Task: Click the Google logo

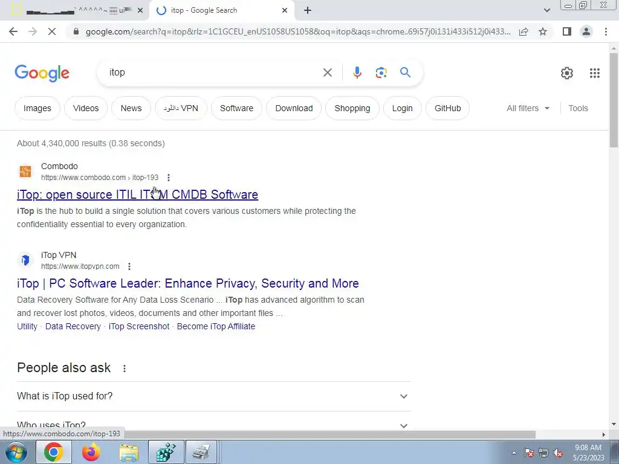Action: [x=42, y=73]
